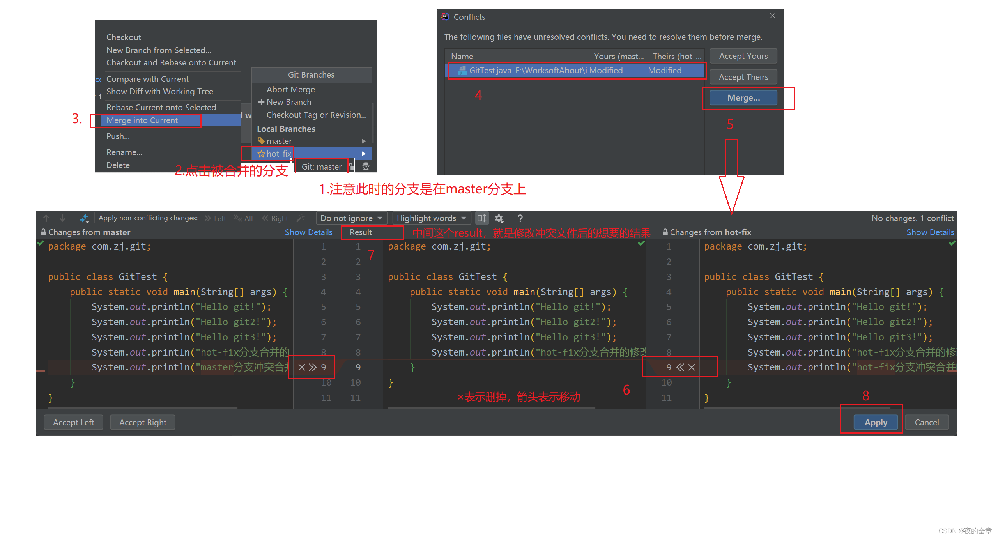Open Show Details for master changes

click(308, 232)
